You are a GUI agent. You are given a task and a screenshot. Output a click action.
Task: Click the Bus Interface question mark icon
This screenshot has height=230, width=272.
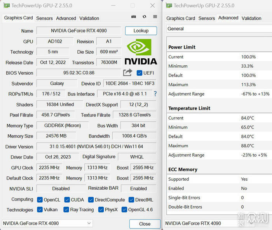(x=155, y=94)
